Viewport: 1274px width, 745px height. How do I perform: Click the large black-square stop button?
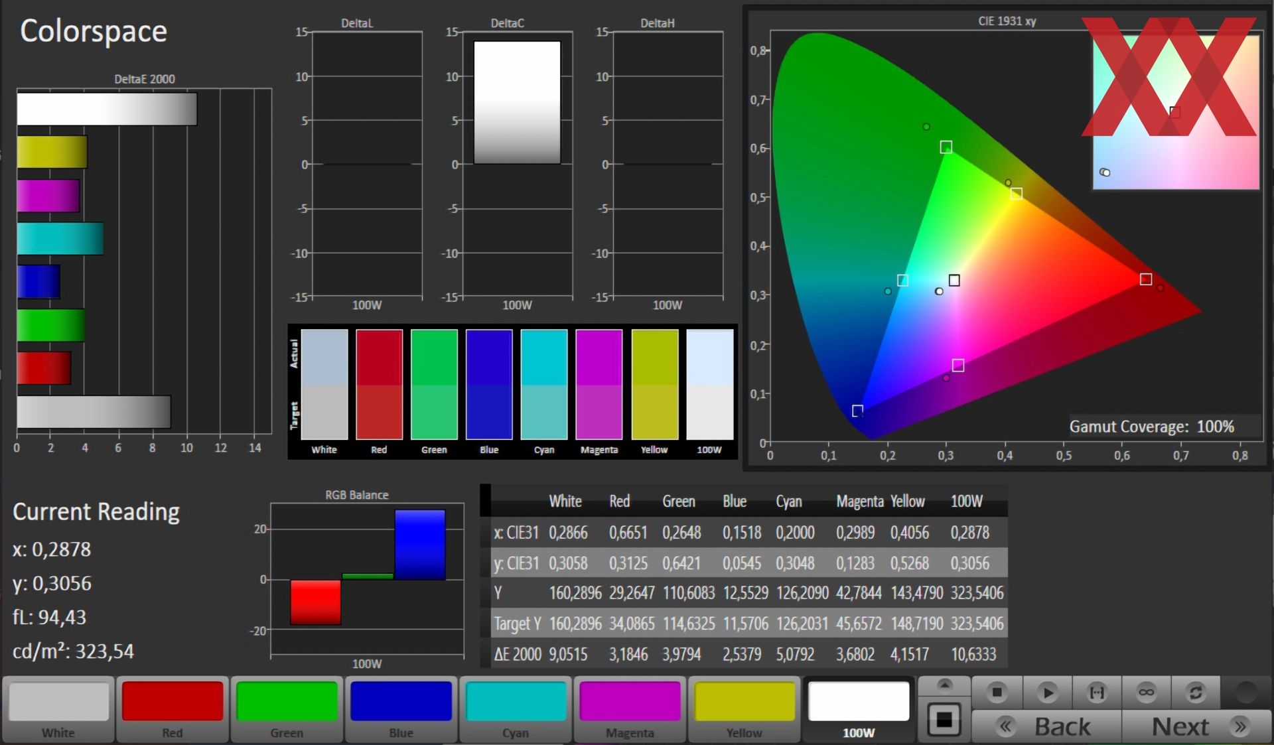(944, 719)
